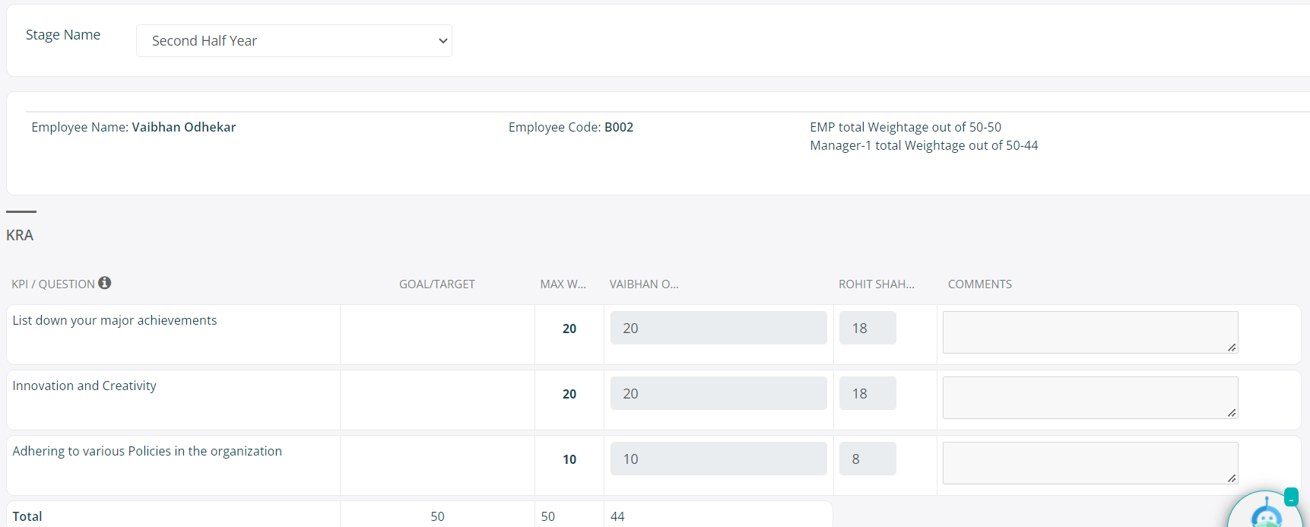Image resolution: width=1310 pixels, height=527 pixels.
Task: Open the Stage Name dropdown
Action: point(293,41)
